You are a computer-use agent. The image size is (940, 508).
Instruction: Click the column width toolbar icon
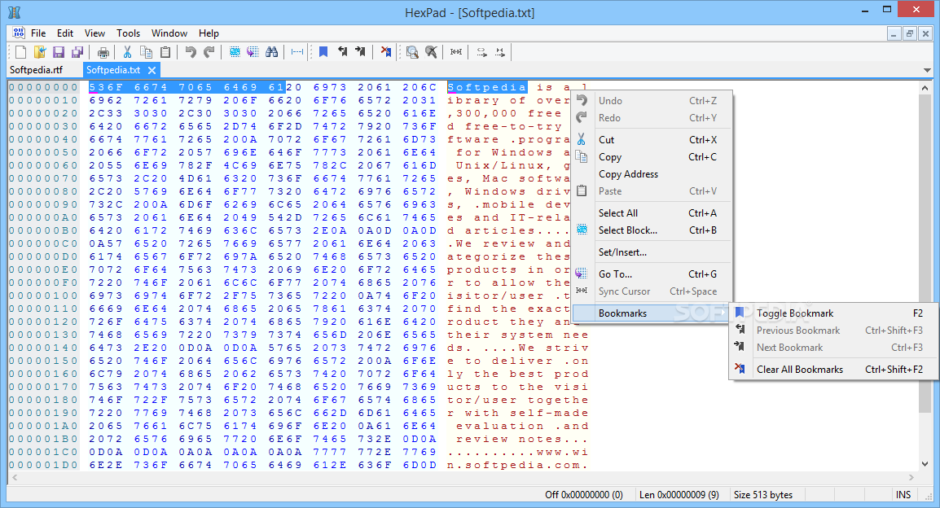point(296,52)
